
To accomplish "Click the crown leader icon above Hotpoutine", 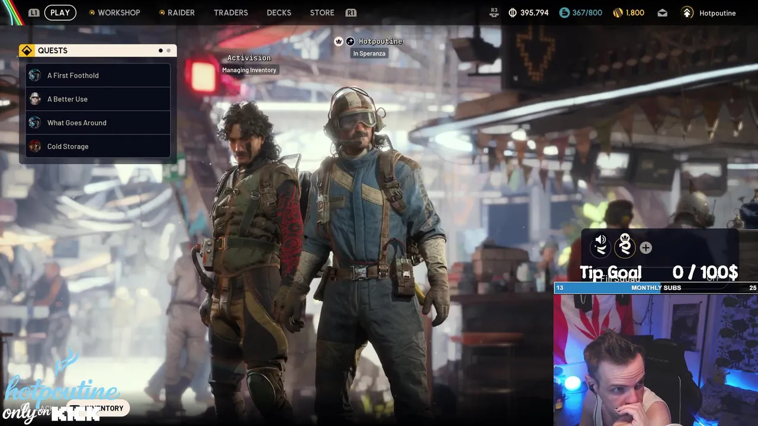I will 339,41.
